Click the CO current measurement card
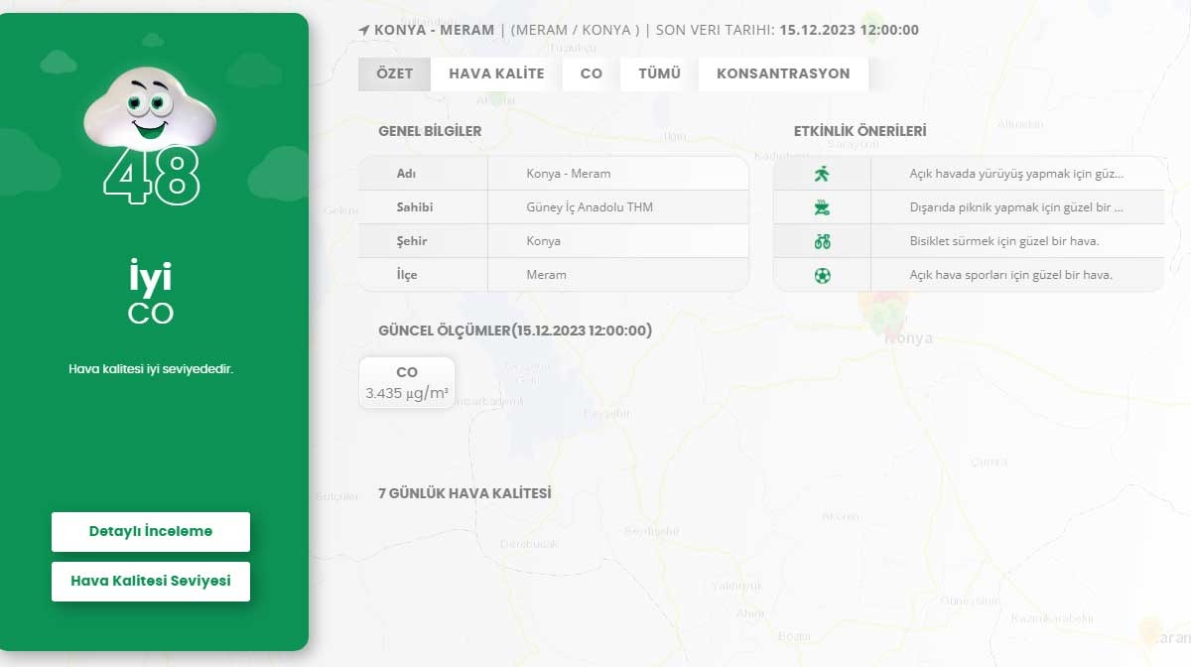 407,383
